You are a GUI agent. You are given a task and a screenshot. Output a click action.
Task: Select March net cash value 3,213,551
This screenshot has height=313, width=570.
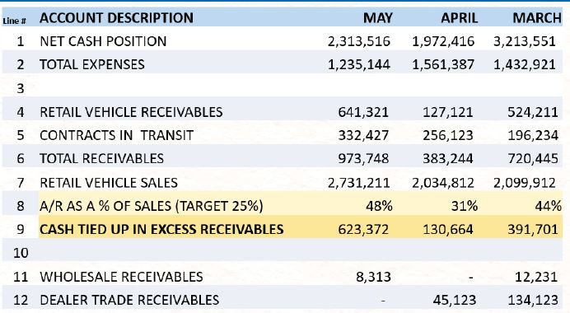coord(525,41)
